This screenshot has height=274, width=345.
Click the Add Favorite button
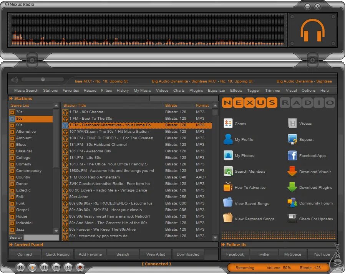click(90, 254)
